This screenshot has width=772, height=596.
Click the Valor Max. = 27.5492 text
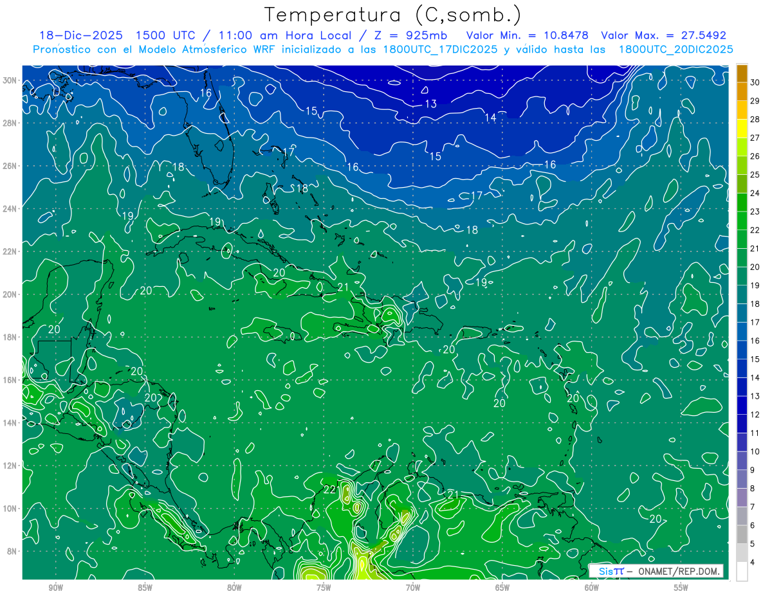[663, 35]
